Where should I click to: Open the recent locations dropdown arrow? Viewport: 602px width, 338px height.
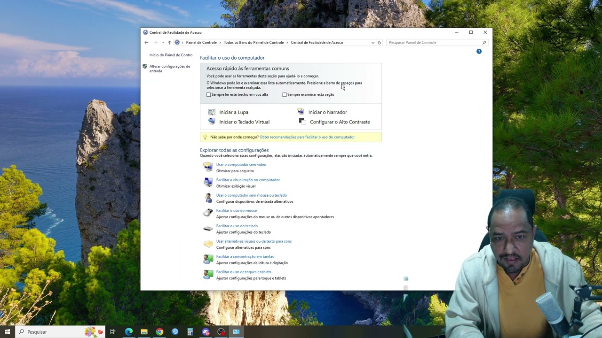click(163, 43)
